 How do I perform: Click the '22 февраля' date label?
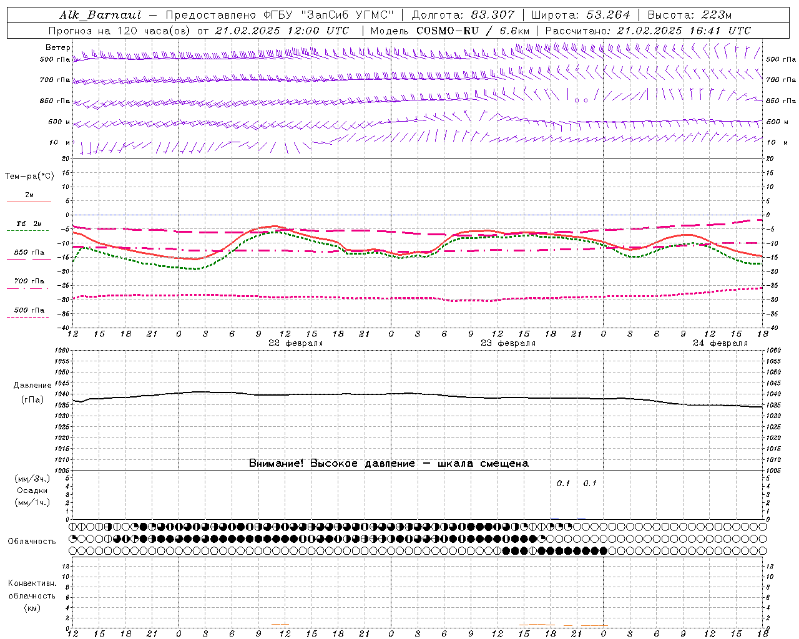(296, 343)
